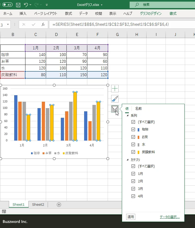
Task: Select the cell containing 150
Action: pos(77,75)
